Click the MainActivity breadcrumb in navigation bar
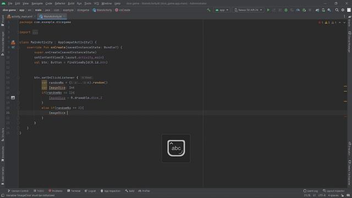352x198 pixels. pos(102,10)
